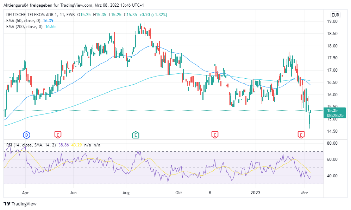The width and height of the screenshot is (351, 210).
Task: Click the blue dividend D marker
Action: (27, 135)
